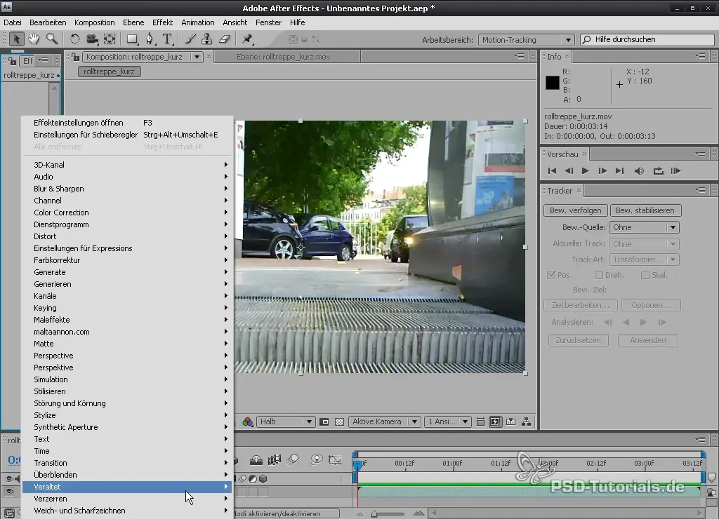The image size is (719, 519).
Task: Click the Bew. verfolgen button
Action: pos(576,210)
